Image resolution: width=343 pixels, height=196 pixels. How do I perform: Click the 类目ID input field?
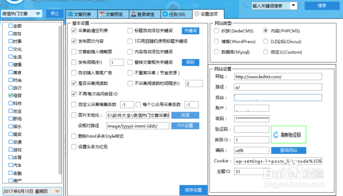(251, 140)
